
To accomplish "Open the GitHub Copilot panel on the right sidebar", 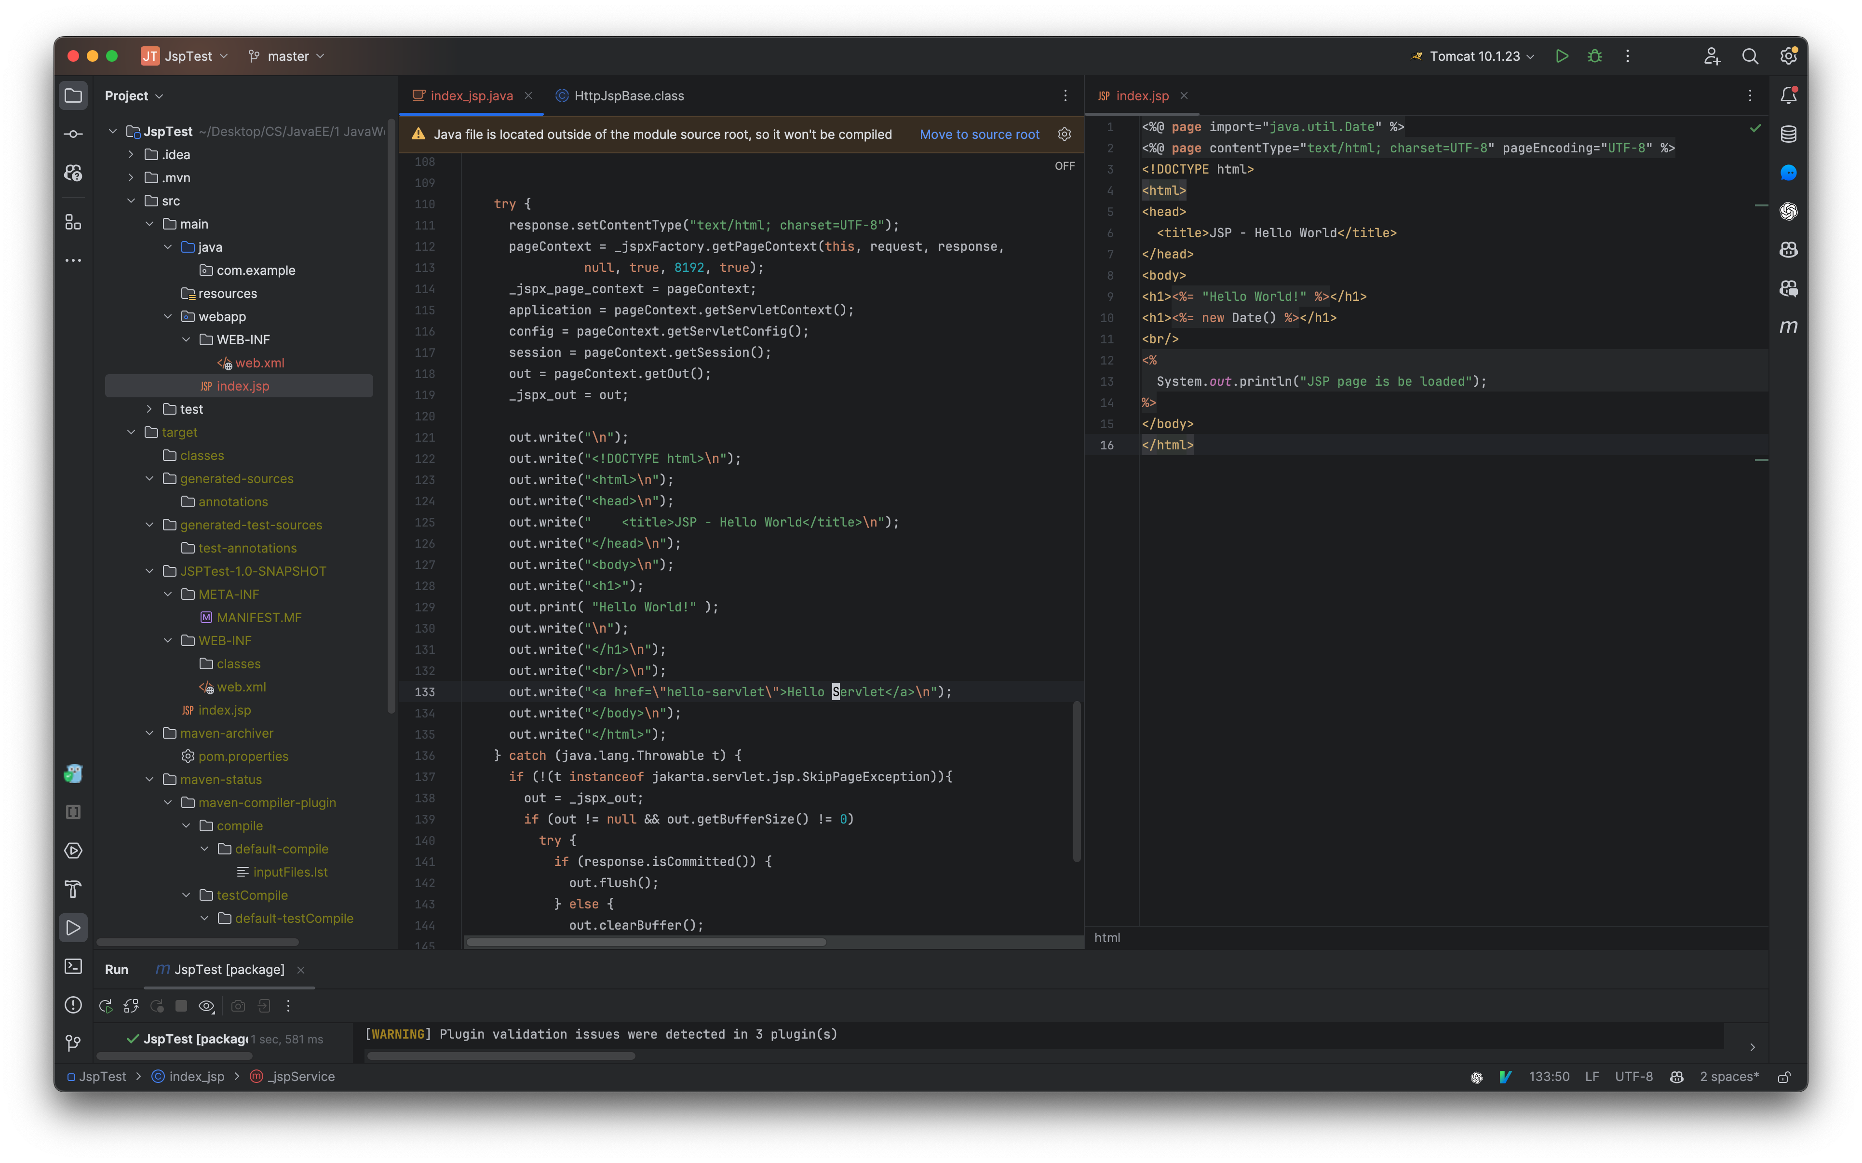I will coord(1789,249).
